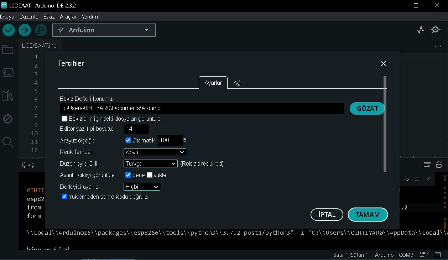Open the Düzenleyici Dili dropdown showing Türkçe
This screenshot has height=260, width=448.
(151, 163)
